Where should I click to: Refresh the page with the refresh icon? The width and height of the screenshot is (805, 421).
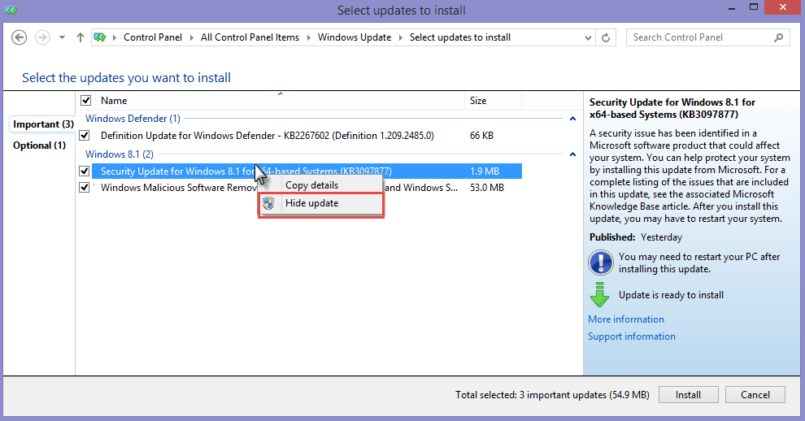(606, 37)
